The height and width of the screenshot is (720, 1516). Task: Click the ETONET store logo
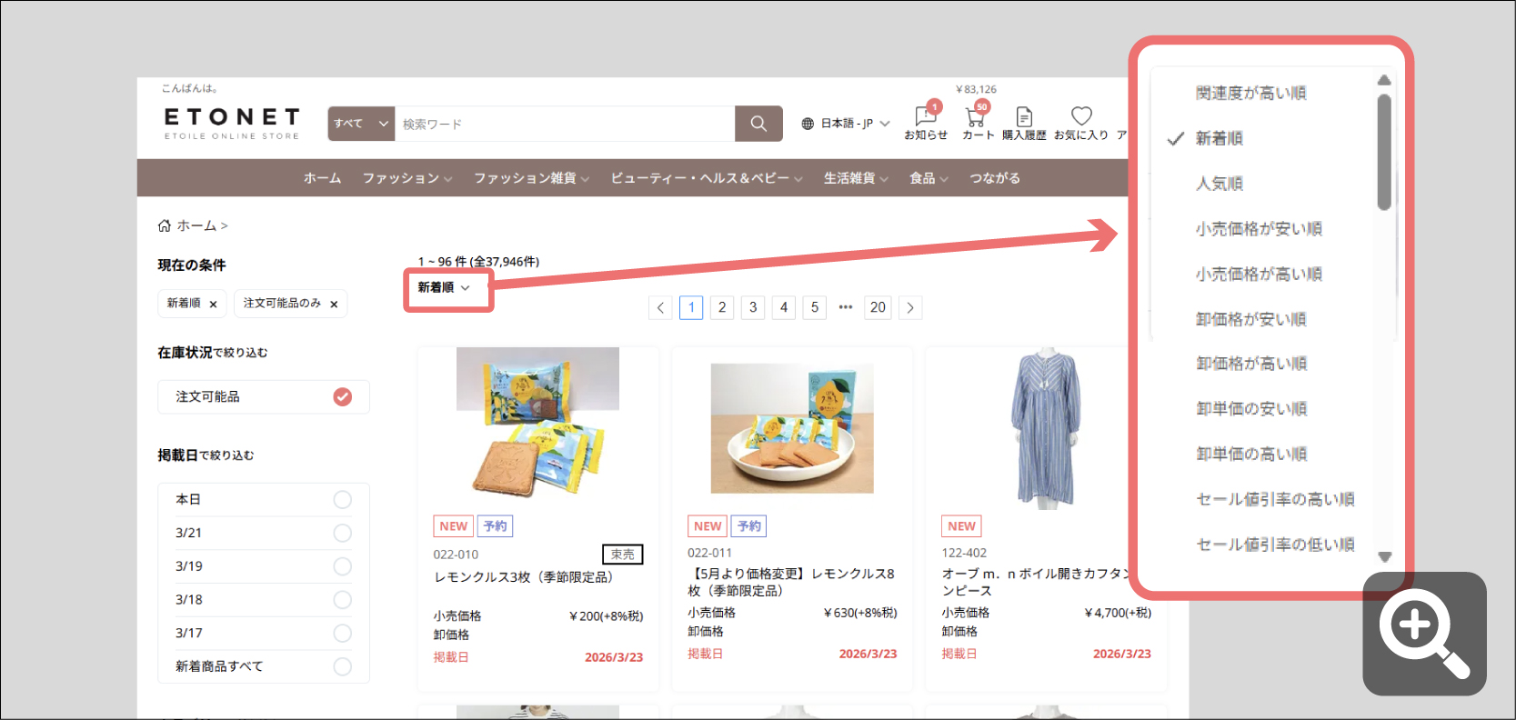click(232, 124)
